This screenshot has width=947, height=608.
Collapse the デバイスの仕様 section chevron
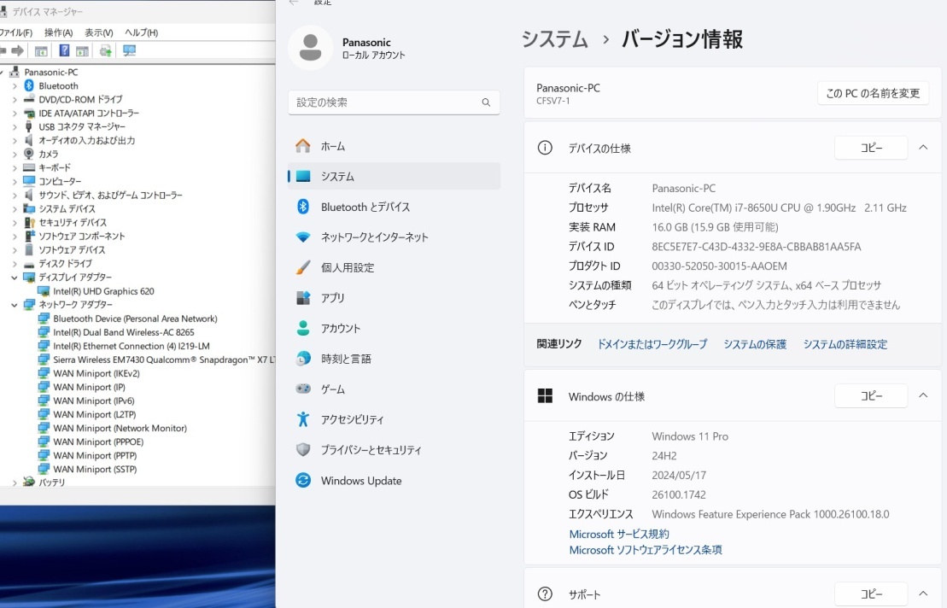[923, 148]
